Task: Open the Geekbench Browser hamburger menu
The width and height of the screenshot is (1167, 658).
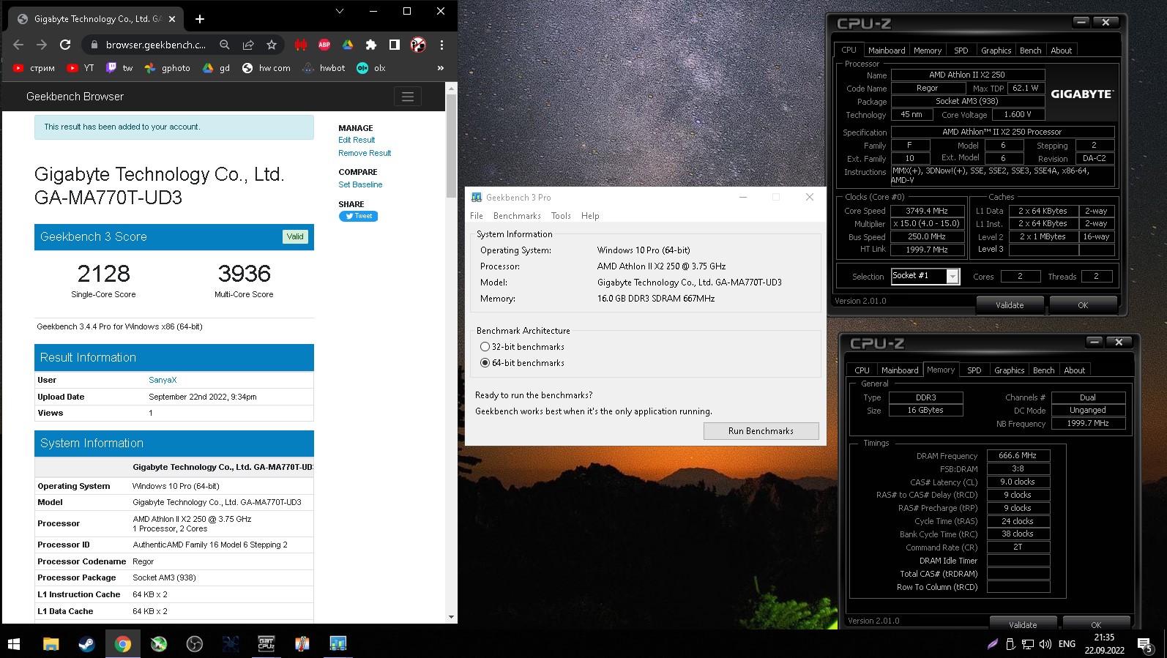Action: click(x=408, y=97)
